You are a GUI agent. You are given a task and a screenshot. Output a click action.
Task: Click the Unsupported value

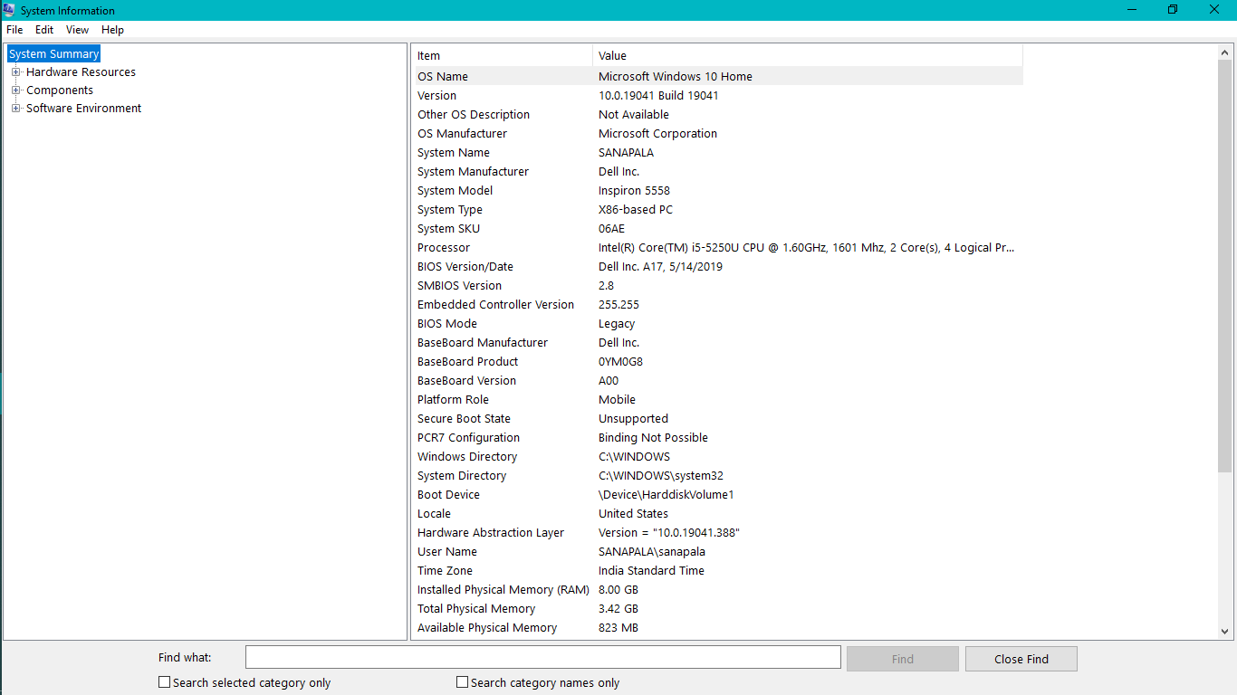(633, 419)
